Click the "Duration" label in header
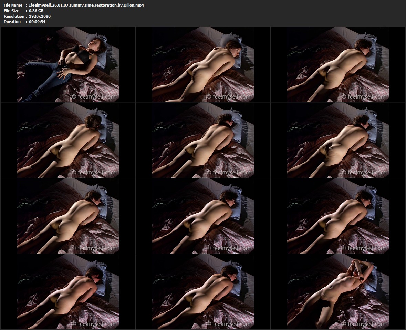The height and width of the screenshot is (330, 406). point(12,22)
